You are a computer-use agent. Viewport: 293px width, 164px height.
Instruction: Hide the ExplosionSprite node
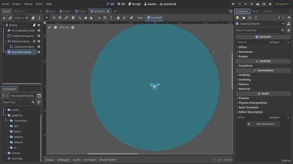point(39,52)
